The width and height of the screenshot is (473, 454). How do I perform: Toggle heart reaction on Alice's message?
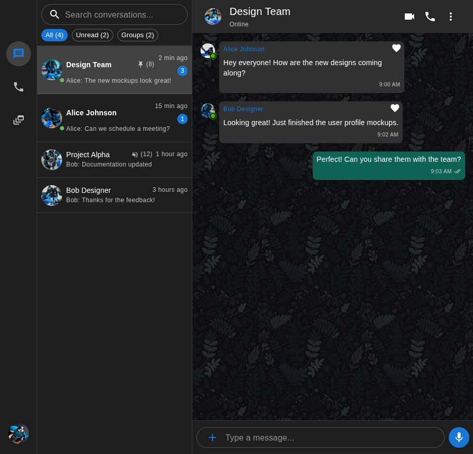pos(396,48)
